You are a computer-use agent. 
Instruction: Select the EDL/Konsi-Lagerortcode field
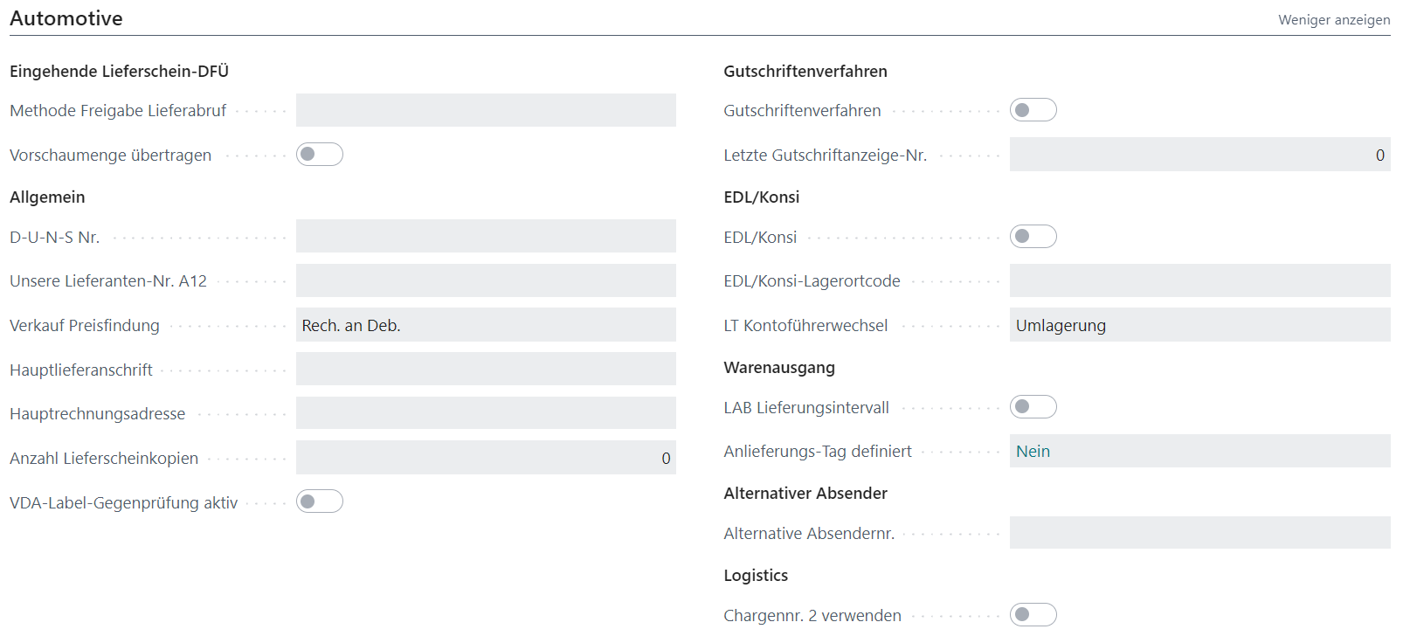tap(1199, 280)
